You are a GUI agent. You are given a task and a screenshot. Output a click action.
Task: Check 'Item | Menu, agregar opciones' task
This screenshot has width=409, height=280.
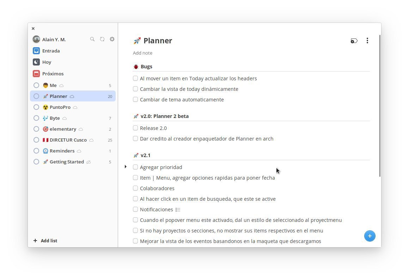tap(135, 178)
